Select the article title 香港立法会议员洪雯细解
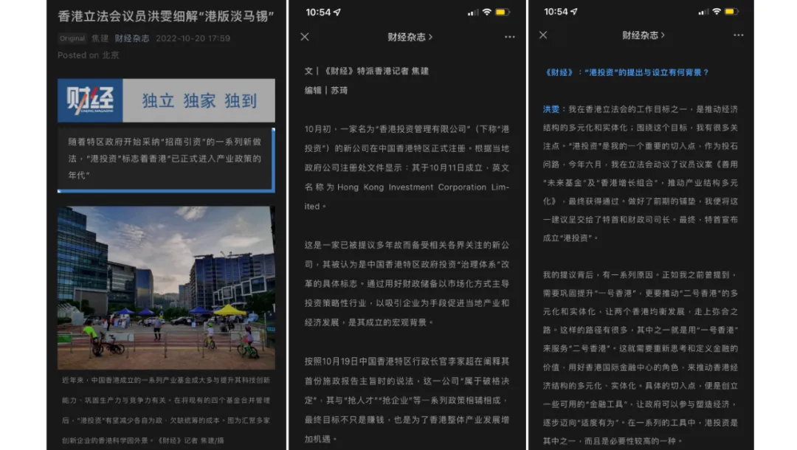 [x=166, y=16]
